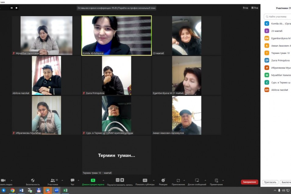Select 23-мактаб in participants list

(278, 31)
